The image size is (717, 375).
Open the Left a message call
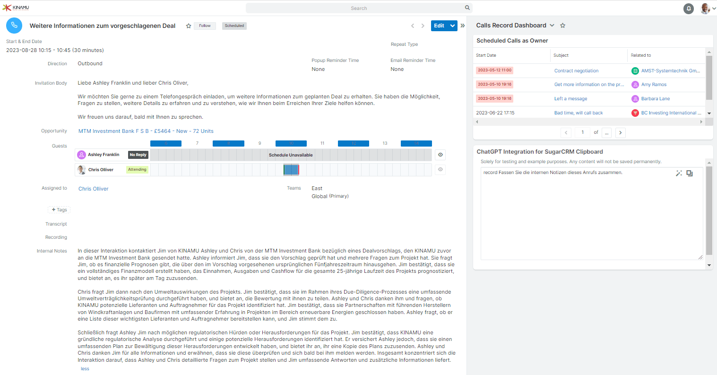click(x=570, y=99)
